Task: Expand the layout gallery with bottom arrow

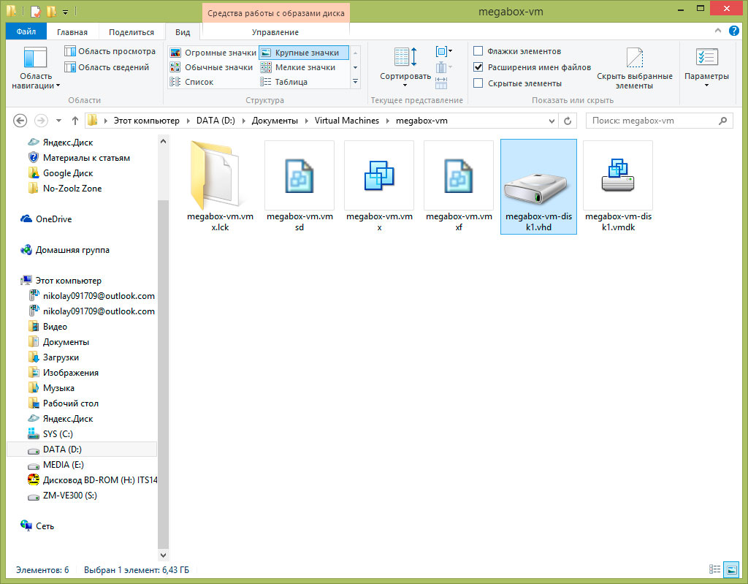Action: (x=356, y=82)
